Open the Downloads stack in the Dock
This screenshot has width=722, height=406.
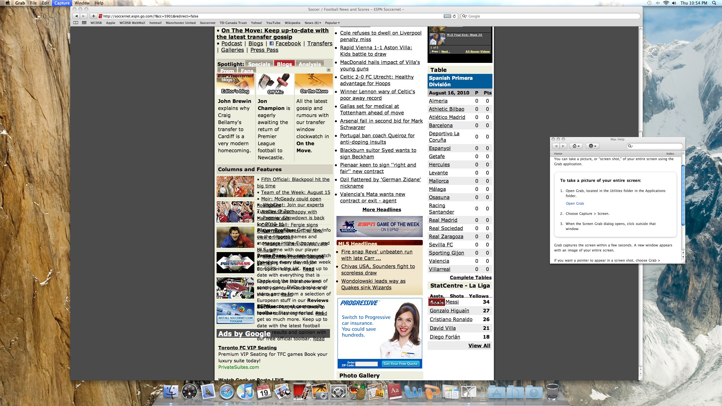[x=534, y=392]
